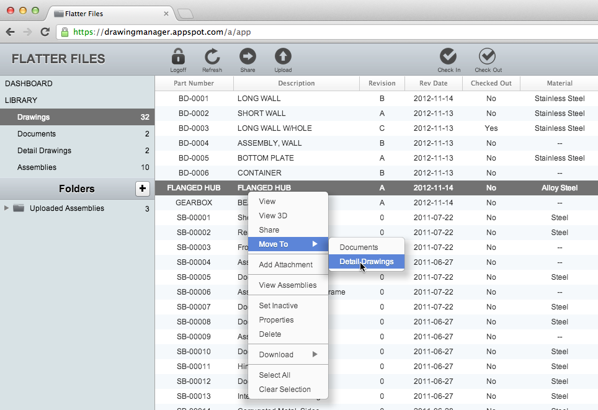Screen dimensions: 598x410
Task: Expand the Uploaded Assemblies folder triangle
Action: tap(6, 208)
